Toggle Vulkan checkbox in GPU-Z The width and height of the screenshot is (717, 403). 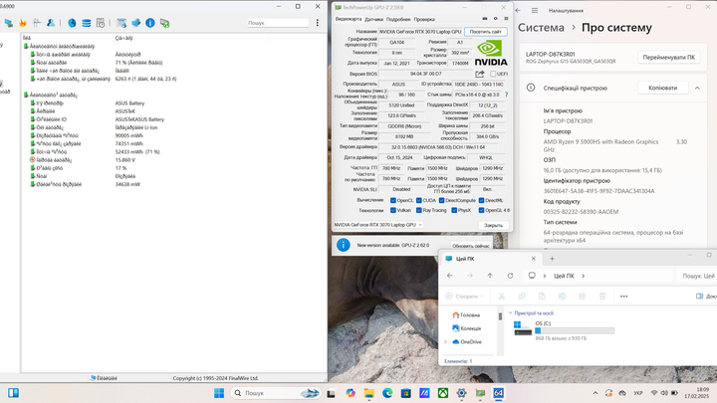pyautogui.click(x=392, y=210)
